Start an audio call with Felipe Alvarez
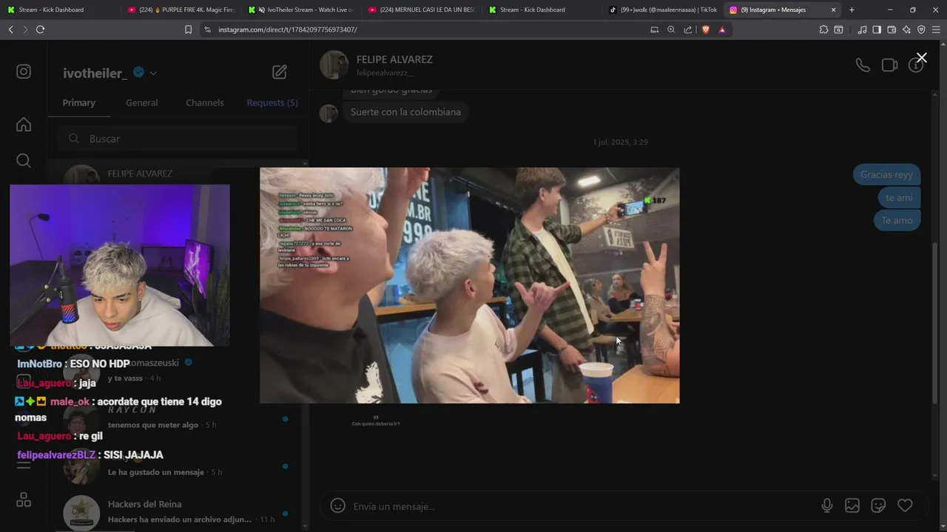947x532 pixels. click(863, 65)
